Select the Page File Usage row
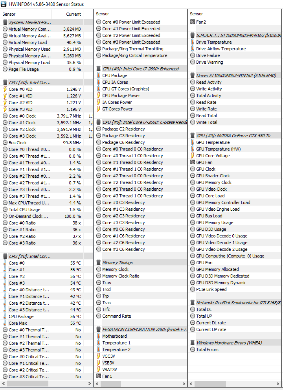283x390 pixels. tap(47, 69)
